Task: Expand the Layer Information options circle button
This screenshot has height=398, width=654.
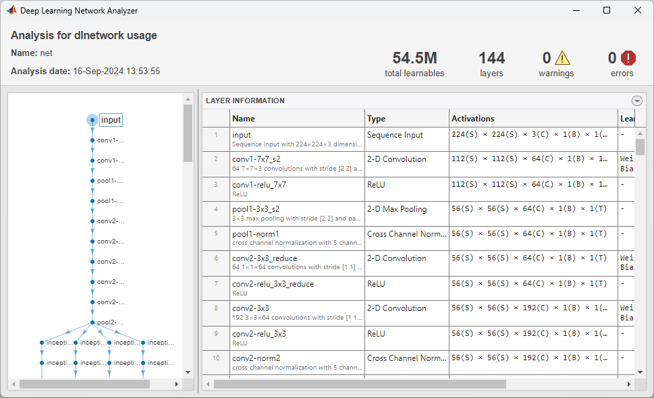Action: click(x=636, y=101)
